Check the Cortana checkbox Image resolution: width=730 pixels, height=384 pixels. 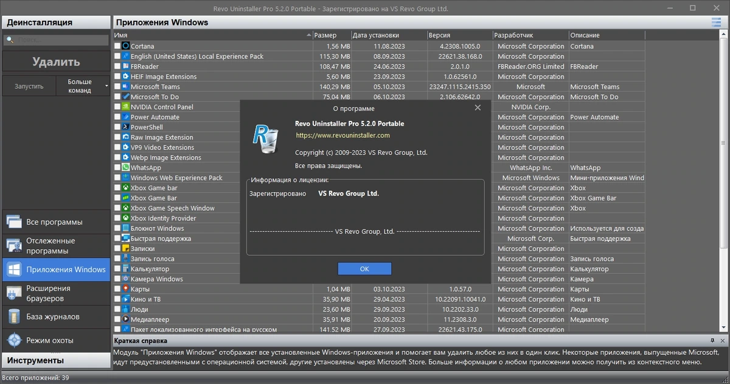pyautogui.click(x=117, y=46)
